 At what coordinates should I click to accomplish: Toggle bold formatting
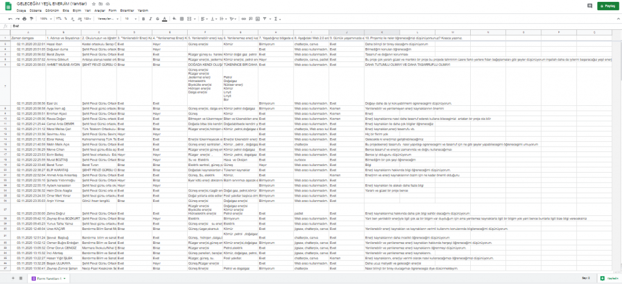[x=143, y=18]
